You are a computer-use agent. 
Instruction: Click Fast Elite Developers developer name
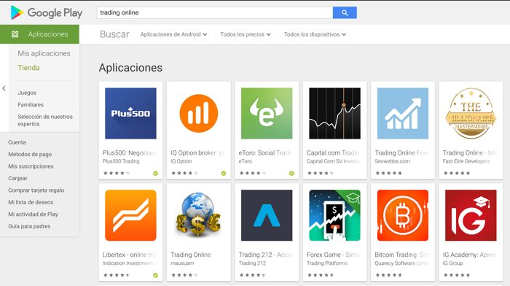pyautogui.click(x=466, y=161)
